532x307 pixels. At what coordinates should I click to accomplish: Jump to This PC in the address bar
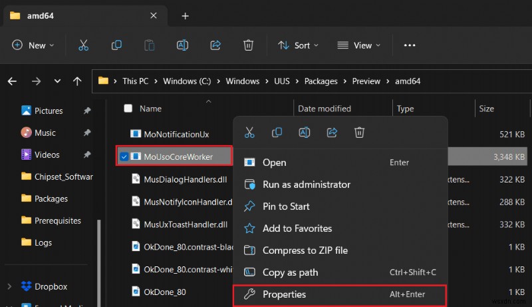point(136,81)
